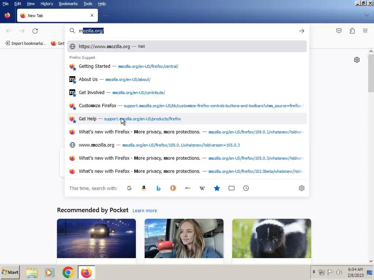
Task: Personalize New Tab gear icon
Action: tap(356, 60)
